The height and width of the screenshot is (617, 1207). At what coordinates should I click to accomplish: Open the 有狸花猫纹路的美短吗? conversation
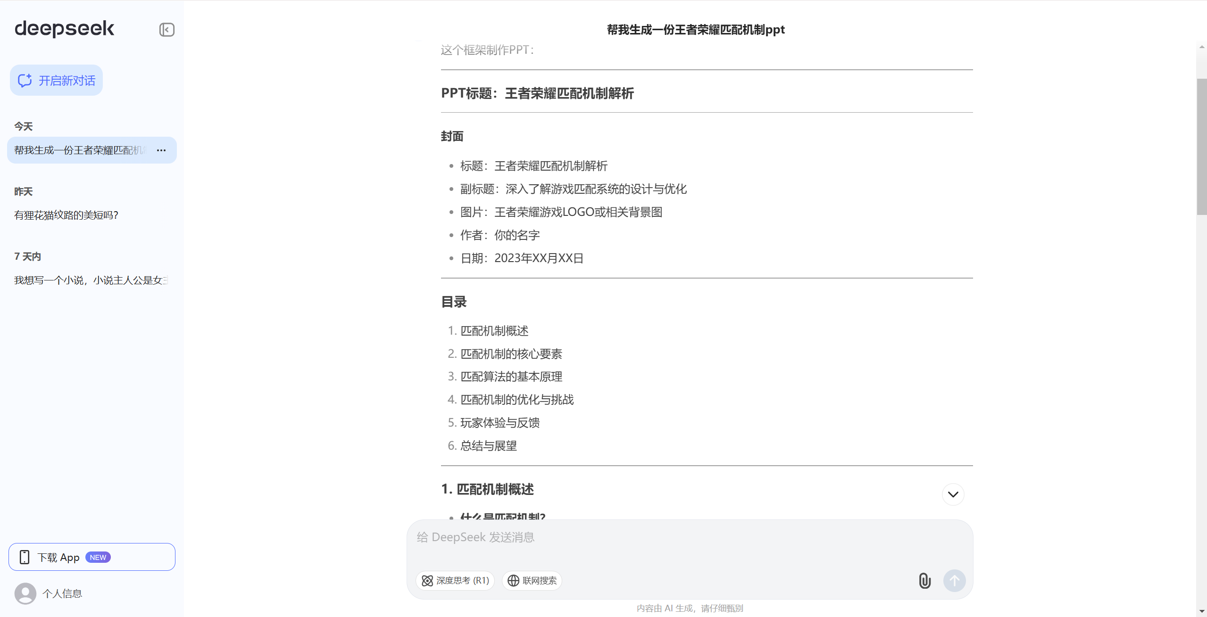point(66,215)
